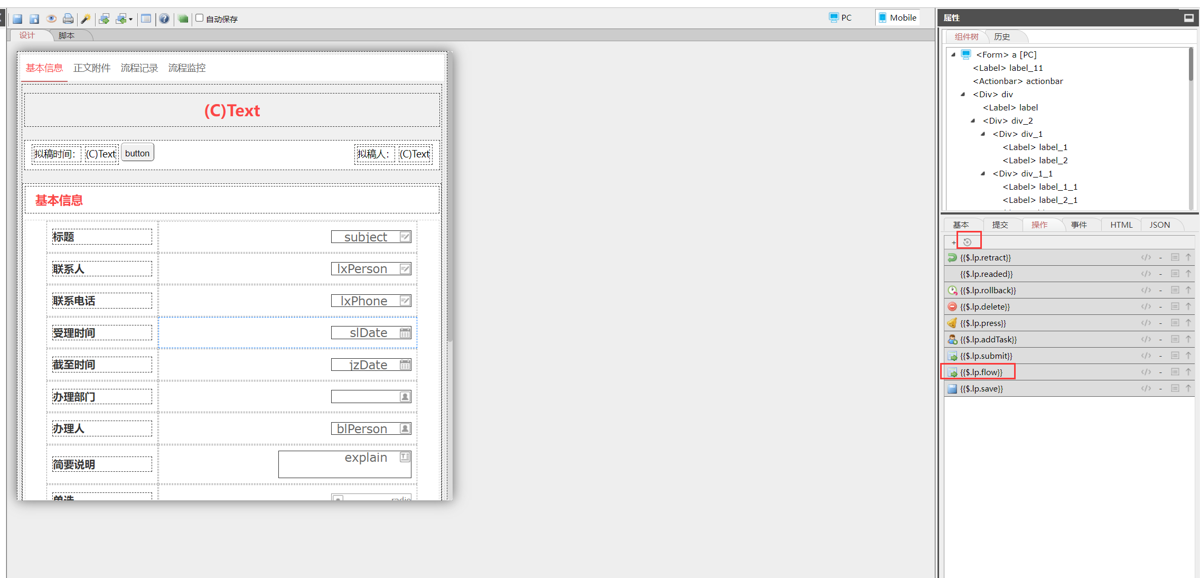Screen dimensions: 1200x578
Task: Switch to Mobile view mode
Action: coord(897,17)
